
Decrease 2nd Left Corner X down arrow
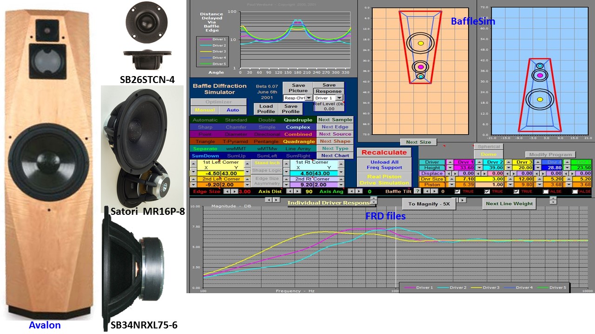tap(193, 185)
